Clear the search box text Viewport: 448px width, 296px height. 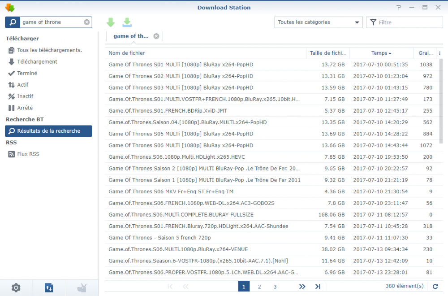pyautogui.click(x=86, y=22)
